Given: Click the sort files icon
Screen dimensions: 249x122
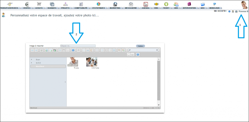Looking at the screenshot, I should [x=132, y=54].
